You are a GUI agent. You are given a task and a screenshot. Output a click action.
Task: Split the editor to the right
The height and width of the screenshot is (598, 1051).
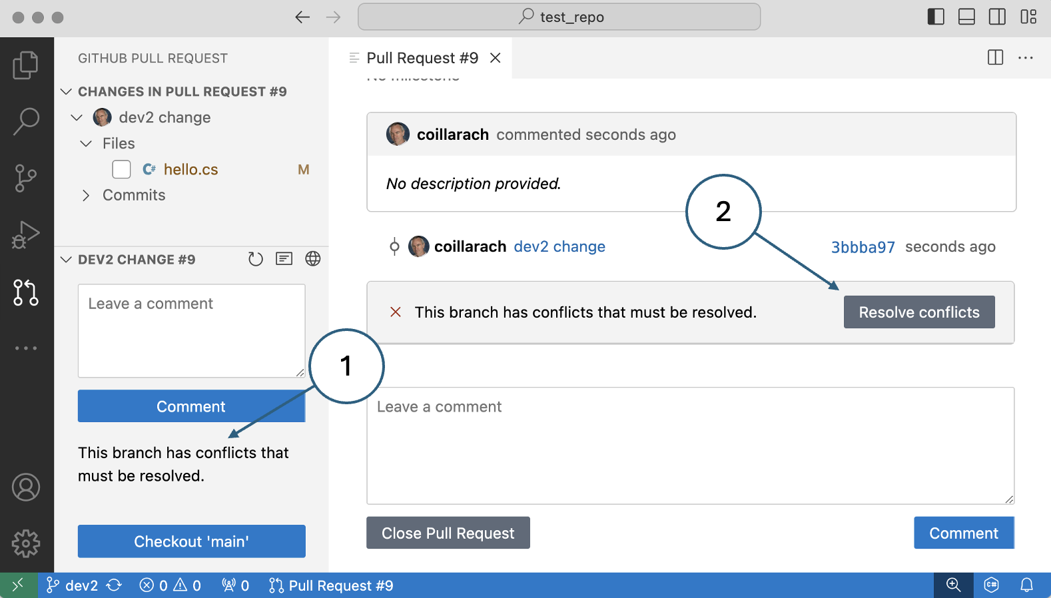[x=995, y=58]
